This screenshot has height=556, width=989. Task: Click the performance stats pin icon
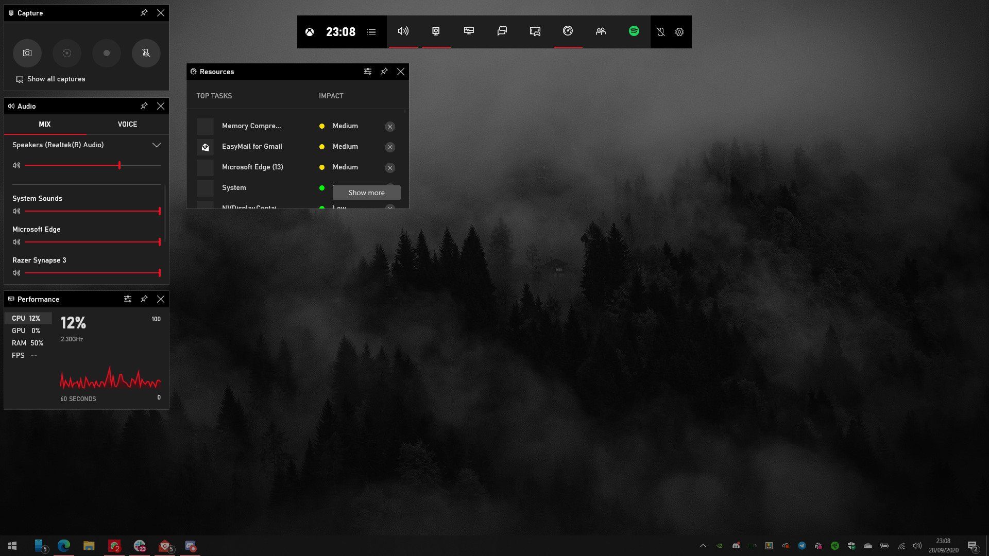point(143,299)
